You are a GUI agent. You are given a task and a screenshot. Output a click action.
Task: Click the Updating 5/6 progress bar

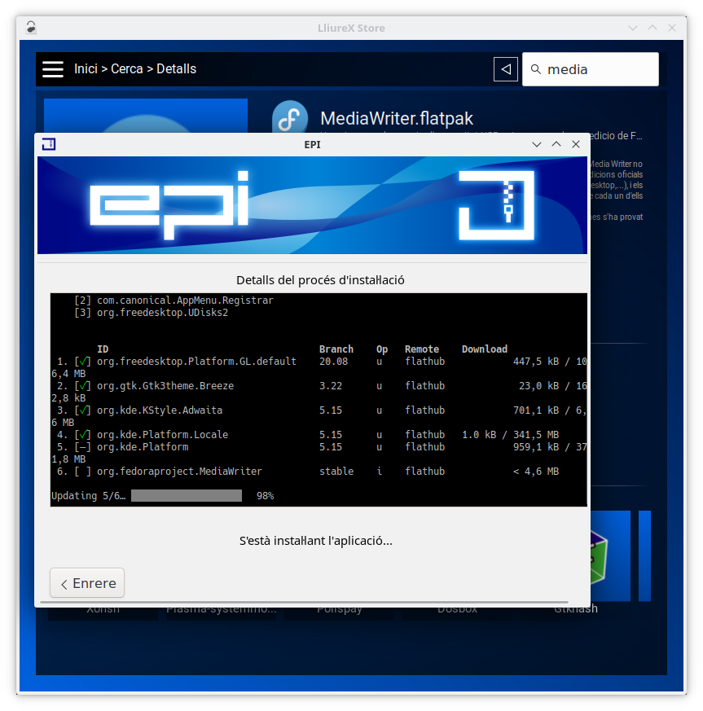(187, 495)
